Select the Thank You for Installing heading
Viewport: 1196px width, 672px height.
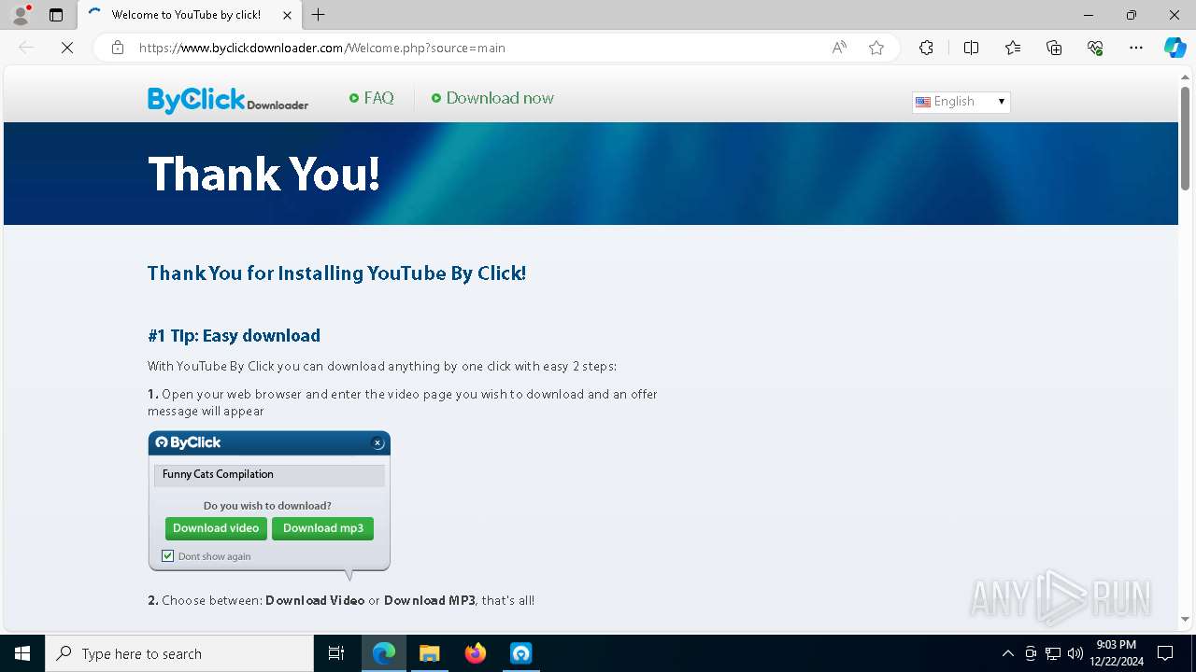coord(336,273)
